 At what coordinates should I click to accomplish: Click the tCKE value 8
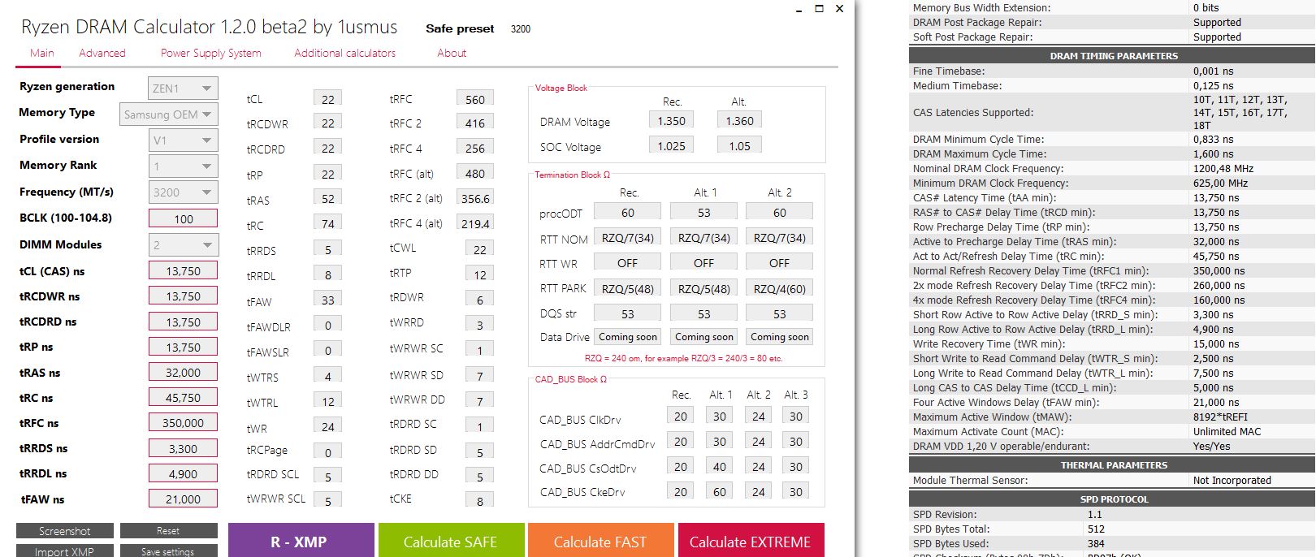click(x=479, y=500)
